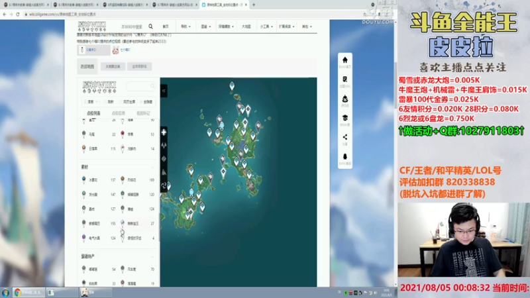The image size is (530, 298).
Task: Click the 选择地图 label button
Action: point(87,67)
